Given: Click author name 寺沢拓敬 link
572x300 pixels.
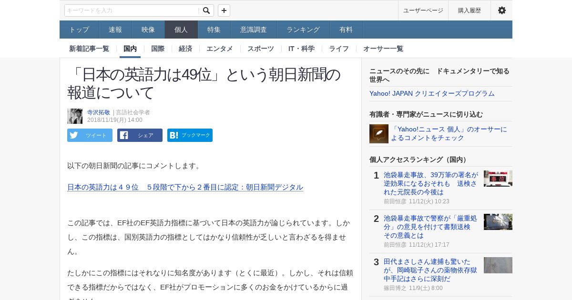Looking at the screenshot, I should pos(99,112).
